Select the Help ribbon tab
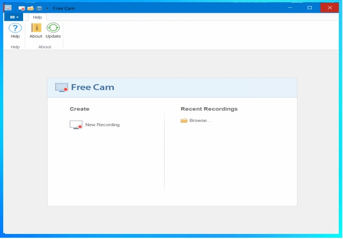Viewport: 343px width, 239px height. [37, 17]
